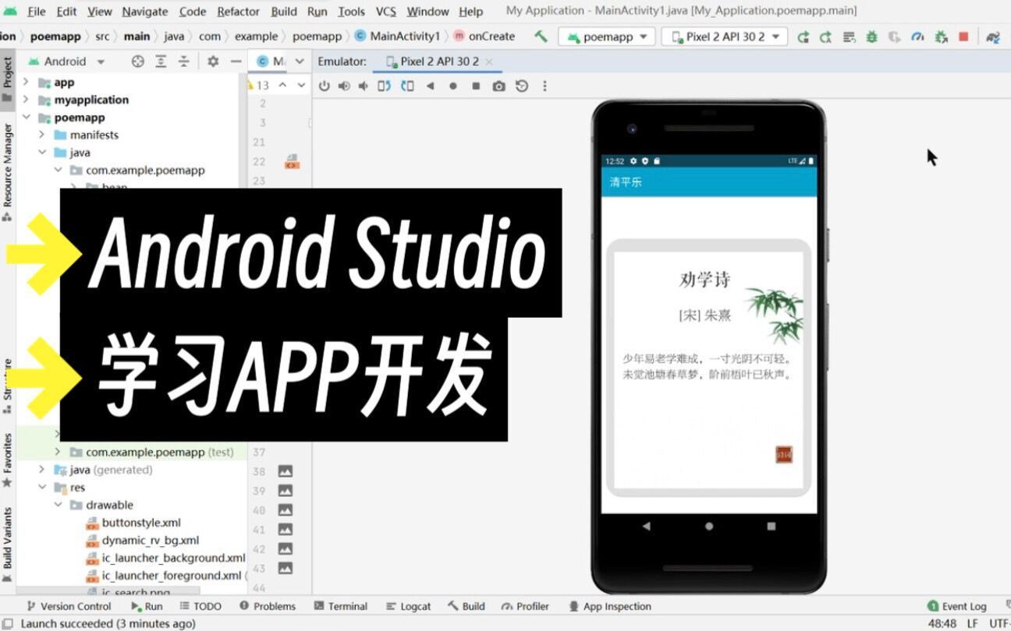
Task: Stop the running app with red square
Action: tap(963, 37)
